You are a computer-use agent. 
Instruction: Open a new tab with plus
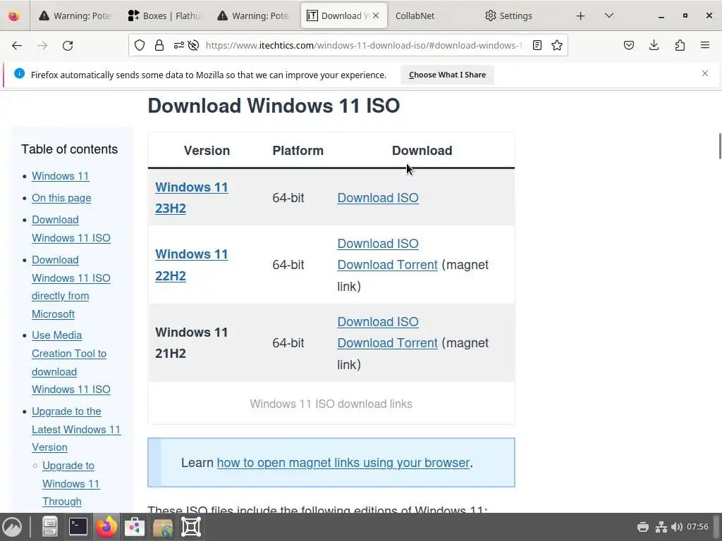(581, 16)
